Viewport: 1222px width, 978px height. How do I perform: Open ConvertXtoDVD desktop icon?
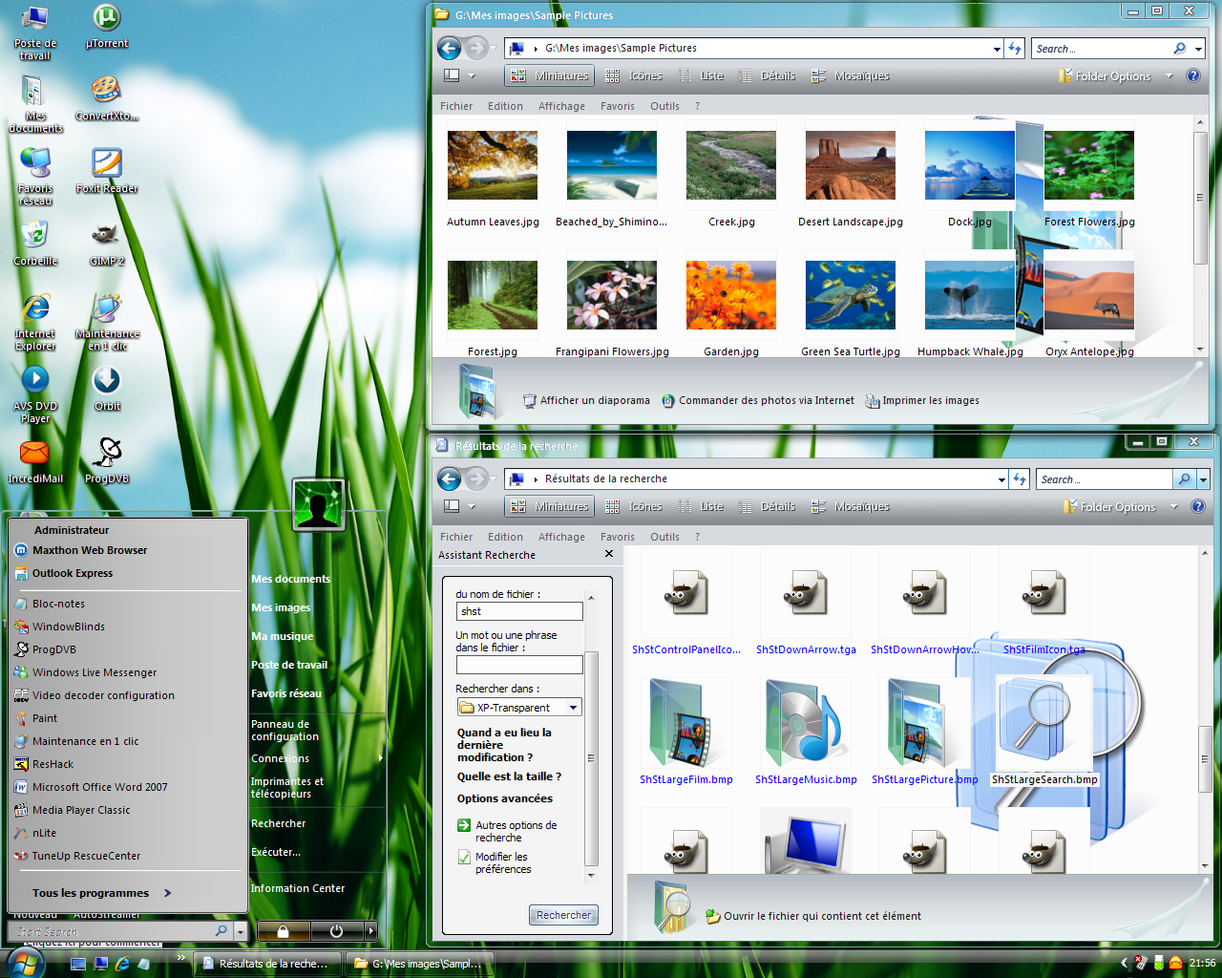coord(107,98)
